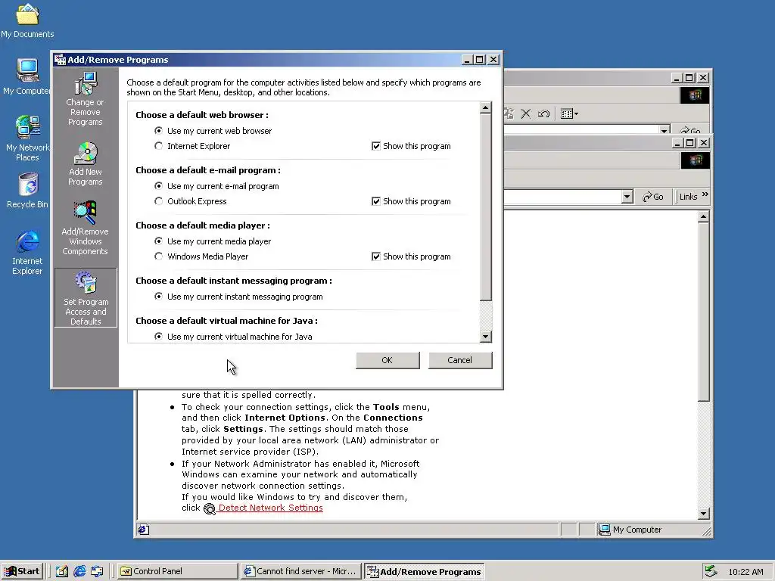The image size is (775, 581).
Task: Click the taskbar clock showing 10:22 AM
Action: coord(745,572)
